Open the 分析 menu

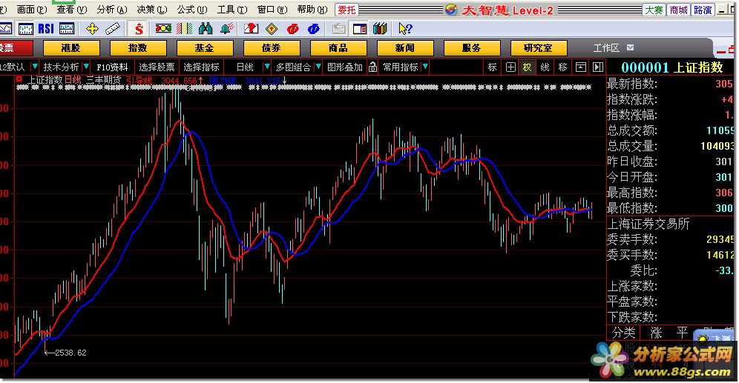click(112, 10)
